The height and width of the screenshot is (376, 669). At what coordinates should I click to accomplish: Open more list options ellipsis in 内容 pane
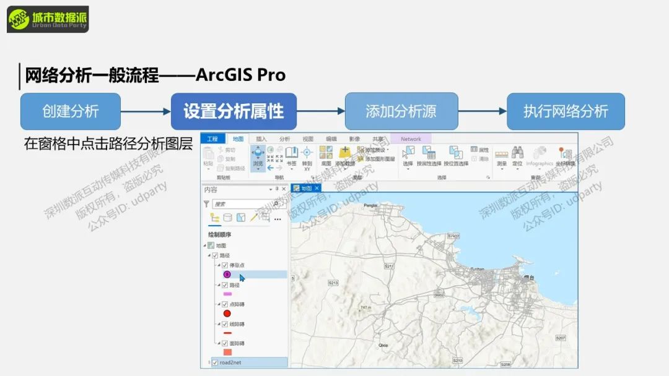coord(278,220)
